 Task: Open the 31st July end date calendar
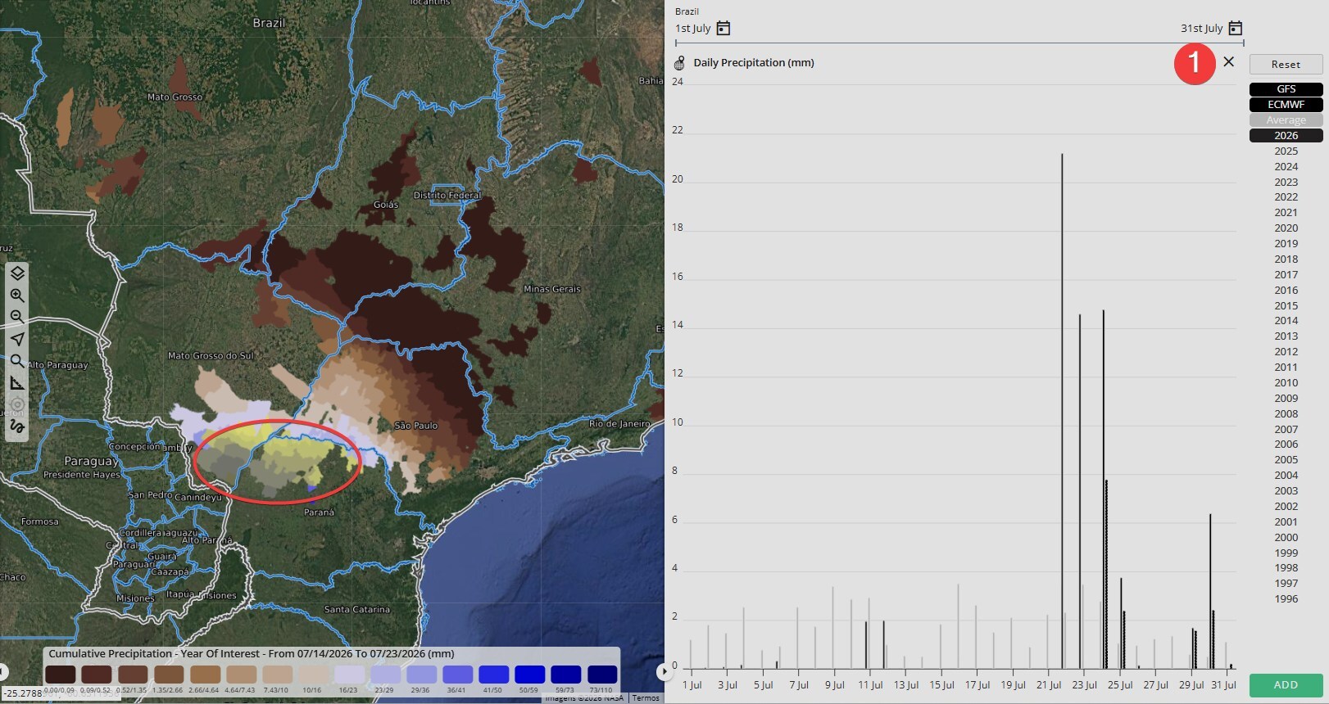pos(1236,29)
